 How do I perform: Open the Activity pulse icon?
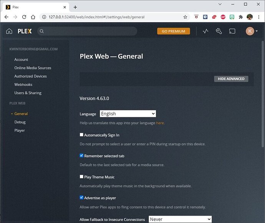point(205,31)
